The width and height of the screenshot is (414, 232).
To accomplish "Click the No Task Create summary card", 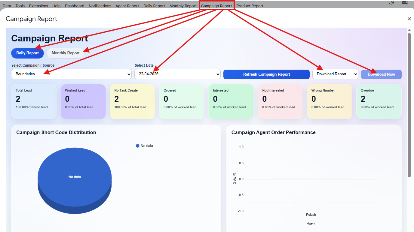I will pyautogui.click(x=132, y=101).
